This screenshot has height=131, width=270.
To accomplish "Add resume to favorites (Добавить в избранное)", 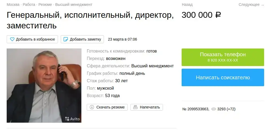I will (32, 39).
